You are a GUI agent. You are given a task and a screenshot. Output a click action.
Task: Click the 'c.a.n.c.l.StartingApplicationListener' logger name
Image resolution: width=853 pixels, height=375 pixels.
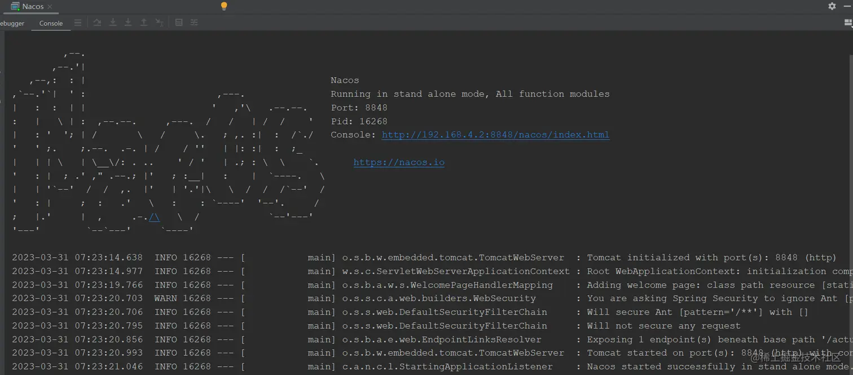click(x=447, y=367)
